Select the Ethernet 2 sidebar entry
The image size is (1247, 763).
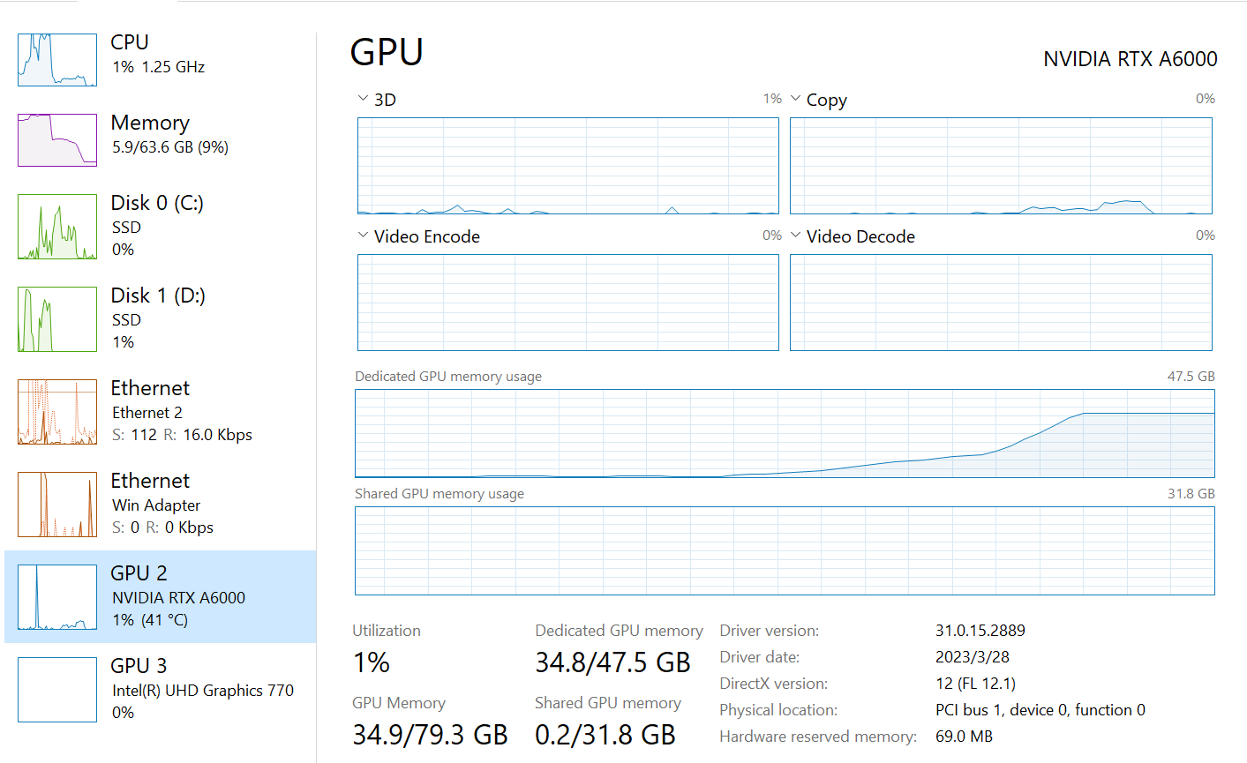[x=150, y=389]
